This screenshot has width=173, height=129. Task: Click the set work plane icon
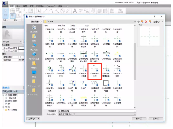pos(93,11)
